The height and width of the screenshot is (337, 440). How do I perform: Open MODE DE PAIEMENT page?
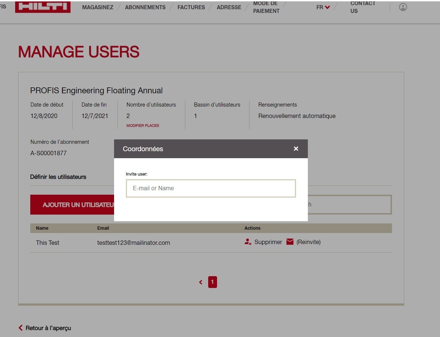[266, 7]
